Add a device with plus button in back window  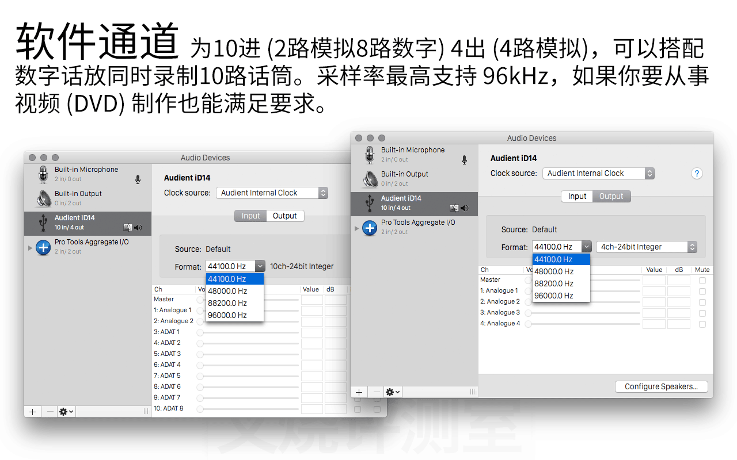point(32,412)
